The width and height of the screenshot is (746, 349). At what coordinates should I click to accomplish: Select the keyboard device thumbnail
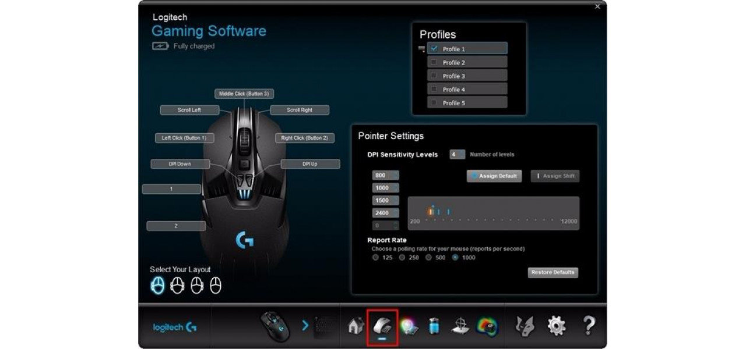[x=325, y=326]
